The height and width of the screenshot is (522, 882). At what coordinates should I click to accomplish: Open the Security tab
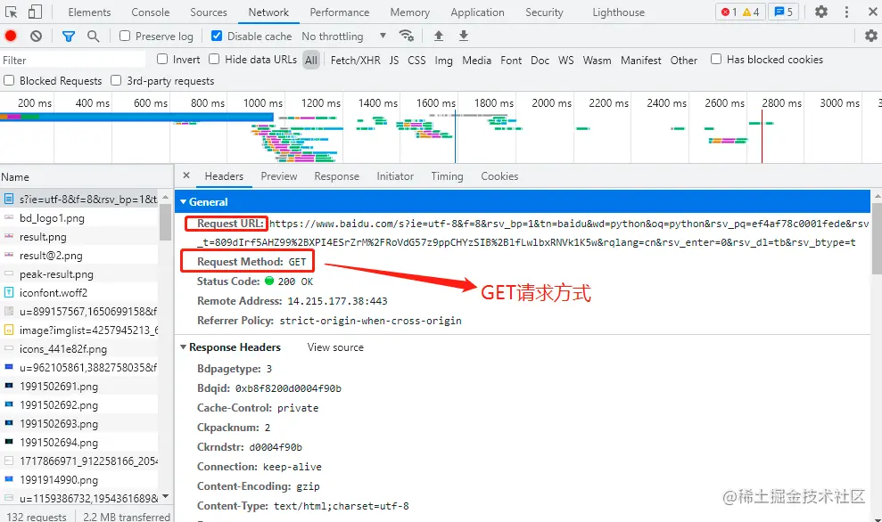click(x=544, y=12)
